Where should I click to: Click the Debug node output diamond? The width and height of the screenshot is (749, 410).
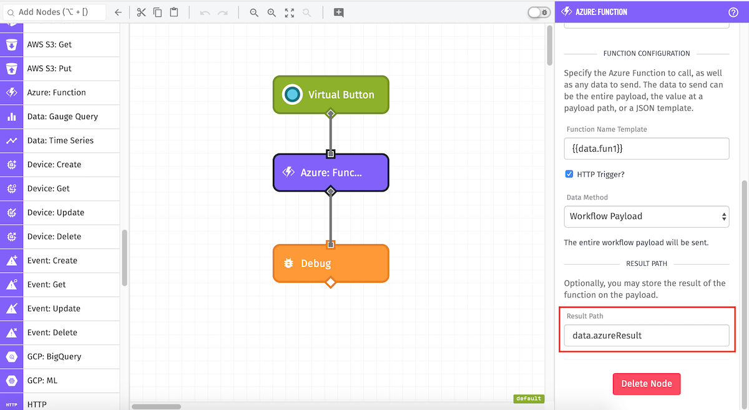click(331, 282)
